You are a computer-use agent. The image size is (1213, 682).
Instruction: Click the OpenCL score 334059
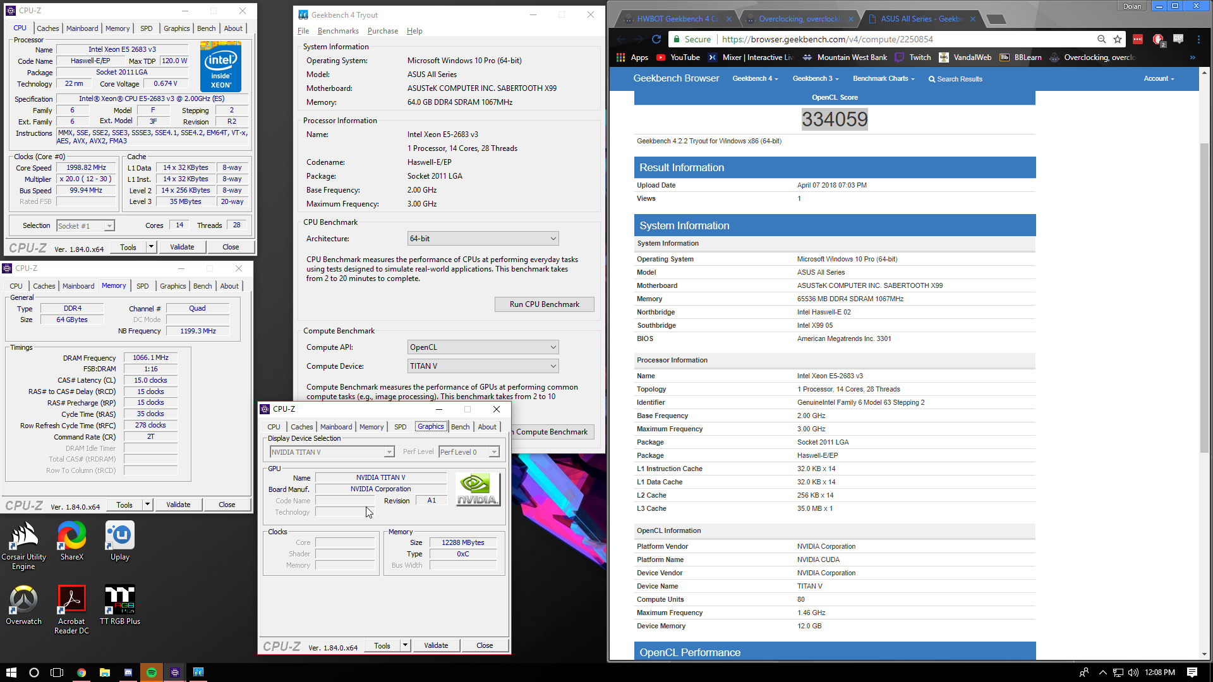coord(835,119)
